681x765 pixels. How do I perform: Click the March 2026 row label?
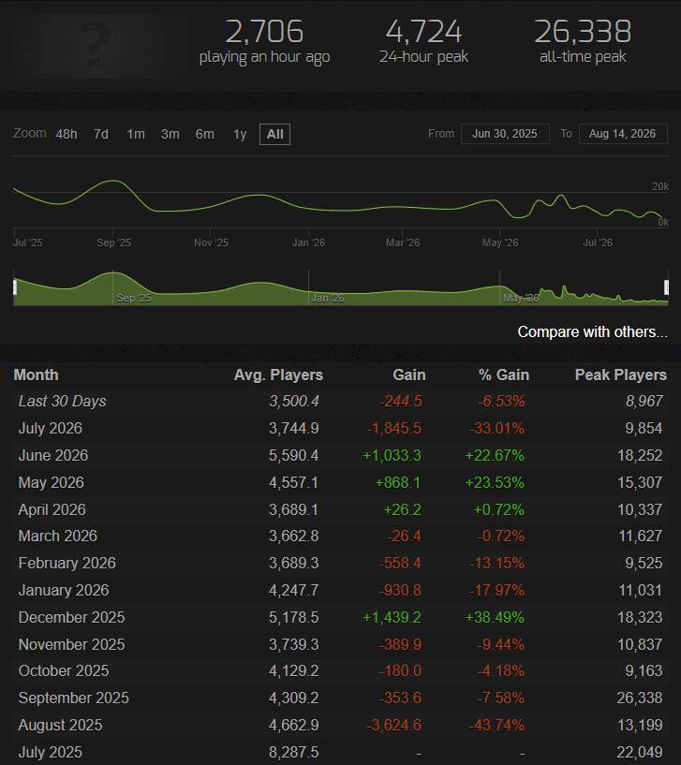tap(57, 536)
